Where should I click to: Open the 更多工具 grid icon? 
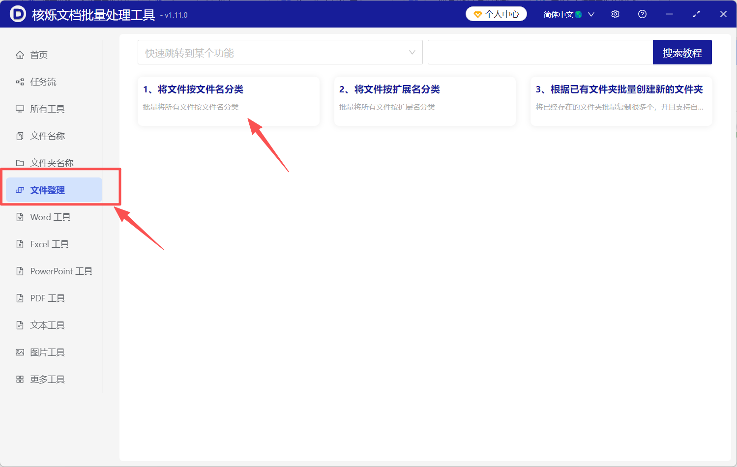[x=20, y=379]
